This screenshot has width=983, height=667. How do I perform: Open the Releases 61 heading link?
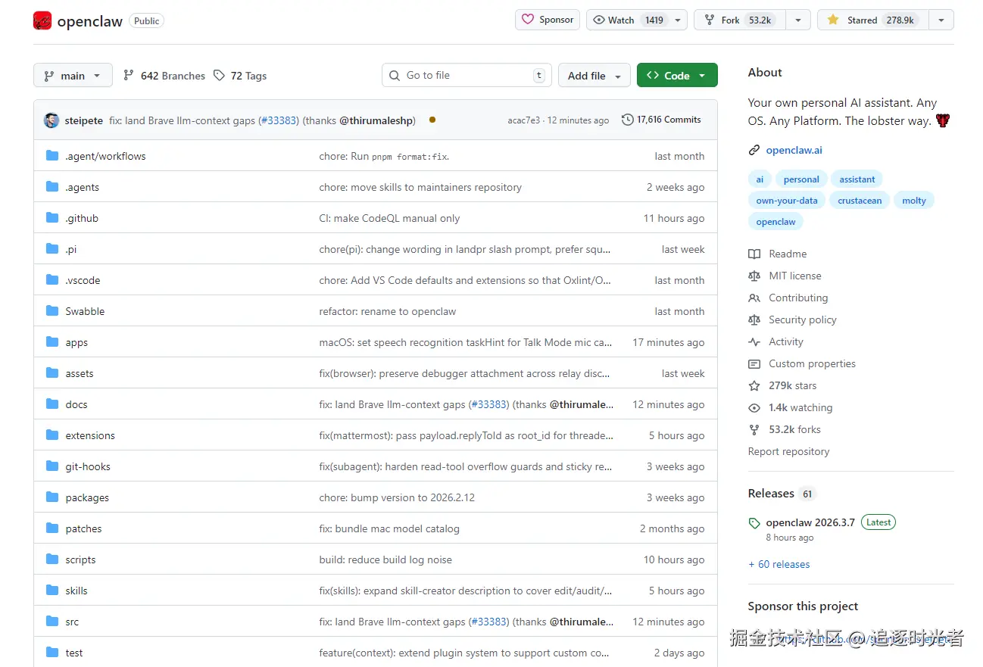[x=782, y=494]
